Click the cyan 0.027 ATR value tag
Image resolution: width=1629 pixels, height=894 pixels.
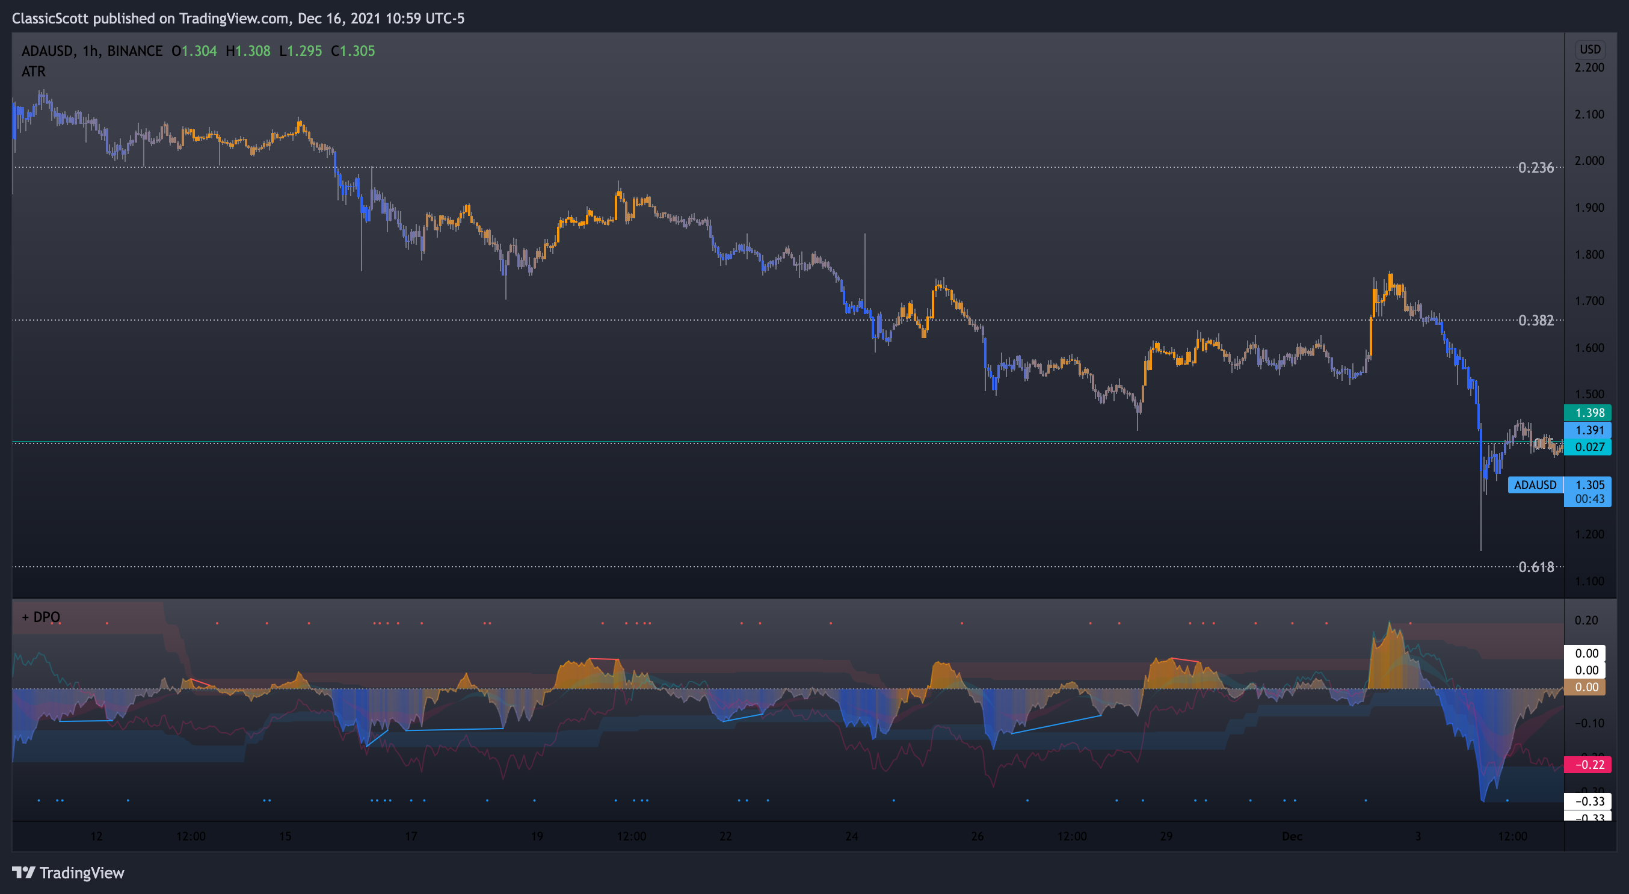coord(1588,447)
